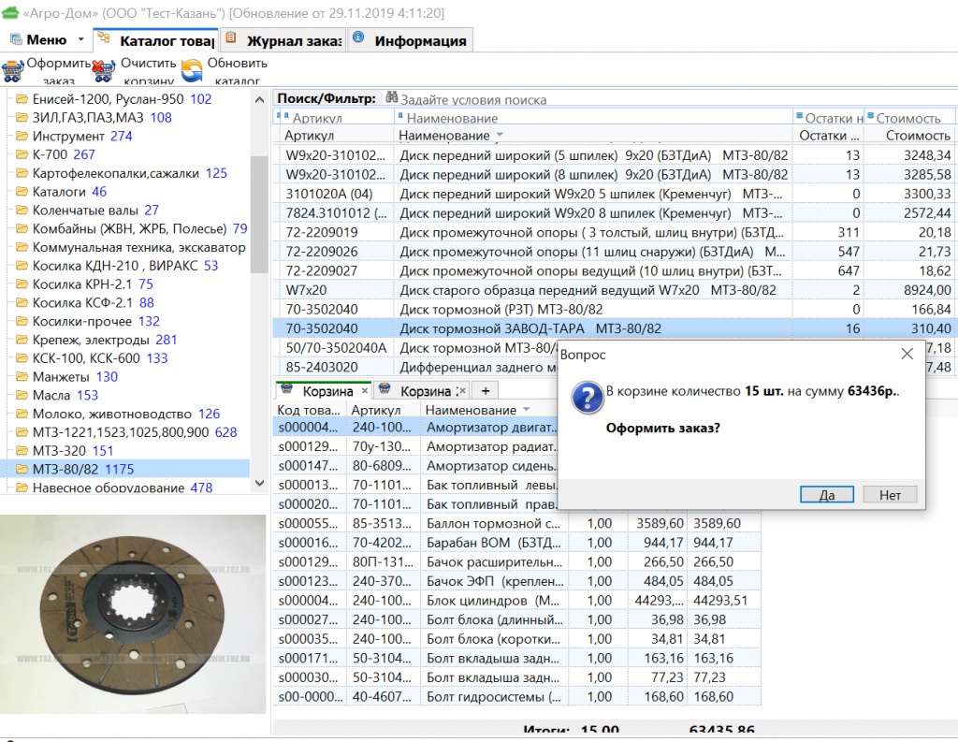Click the Обновить каталог refresh icon

[192, 69]
